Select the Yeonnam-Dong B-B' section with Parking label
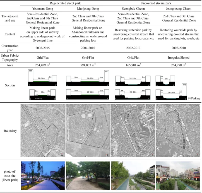 click(x=42, y=95)
